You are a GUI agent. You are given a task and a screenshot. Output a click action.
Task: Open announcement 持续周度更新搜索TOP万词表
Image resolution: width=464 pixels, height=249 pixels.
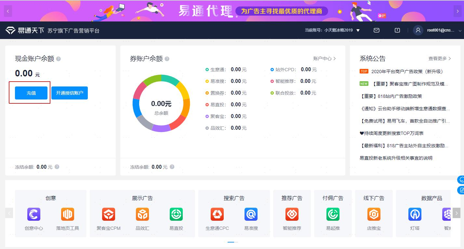click(391, 133)
